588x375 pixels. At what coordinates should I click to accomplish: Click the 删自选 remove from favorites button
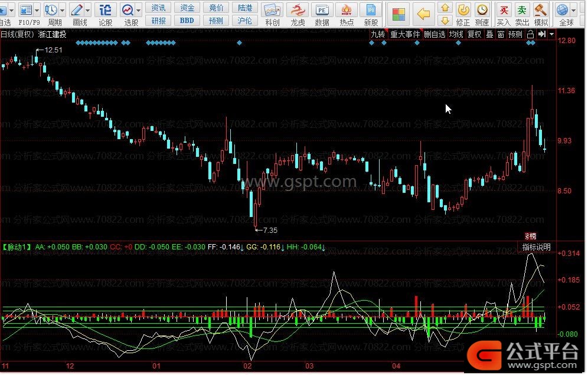[435, 34]
